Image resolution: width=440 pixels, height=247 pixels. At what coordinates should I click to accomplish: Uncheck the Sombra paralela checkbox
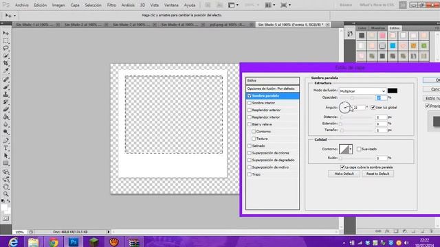coord(249,96)
